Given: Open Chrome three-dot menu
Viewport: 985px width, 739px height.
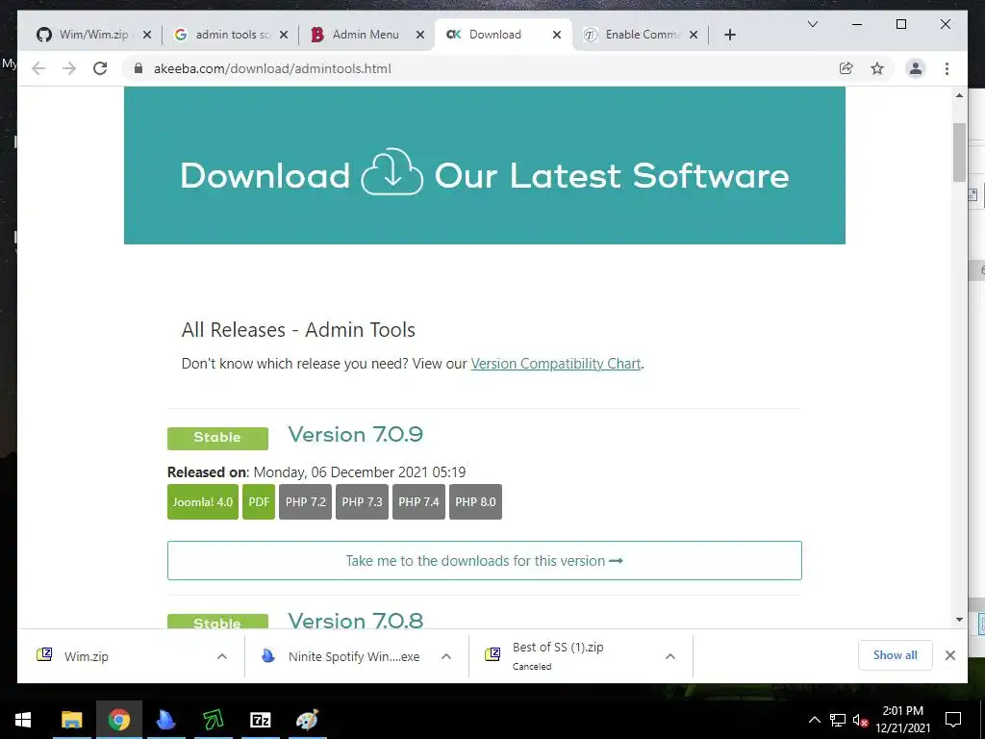Looking at the screenshot, I should [947, 68].
